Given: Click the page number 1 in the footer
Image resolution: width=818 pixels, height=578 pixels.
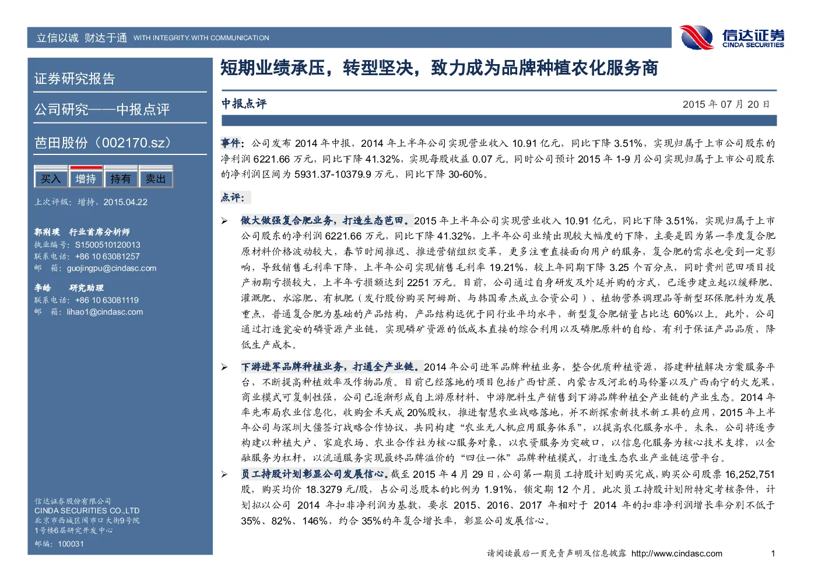Looking at the screenshot, I should coord(773,554).
